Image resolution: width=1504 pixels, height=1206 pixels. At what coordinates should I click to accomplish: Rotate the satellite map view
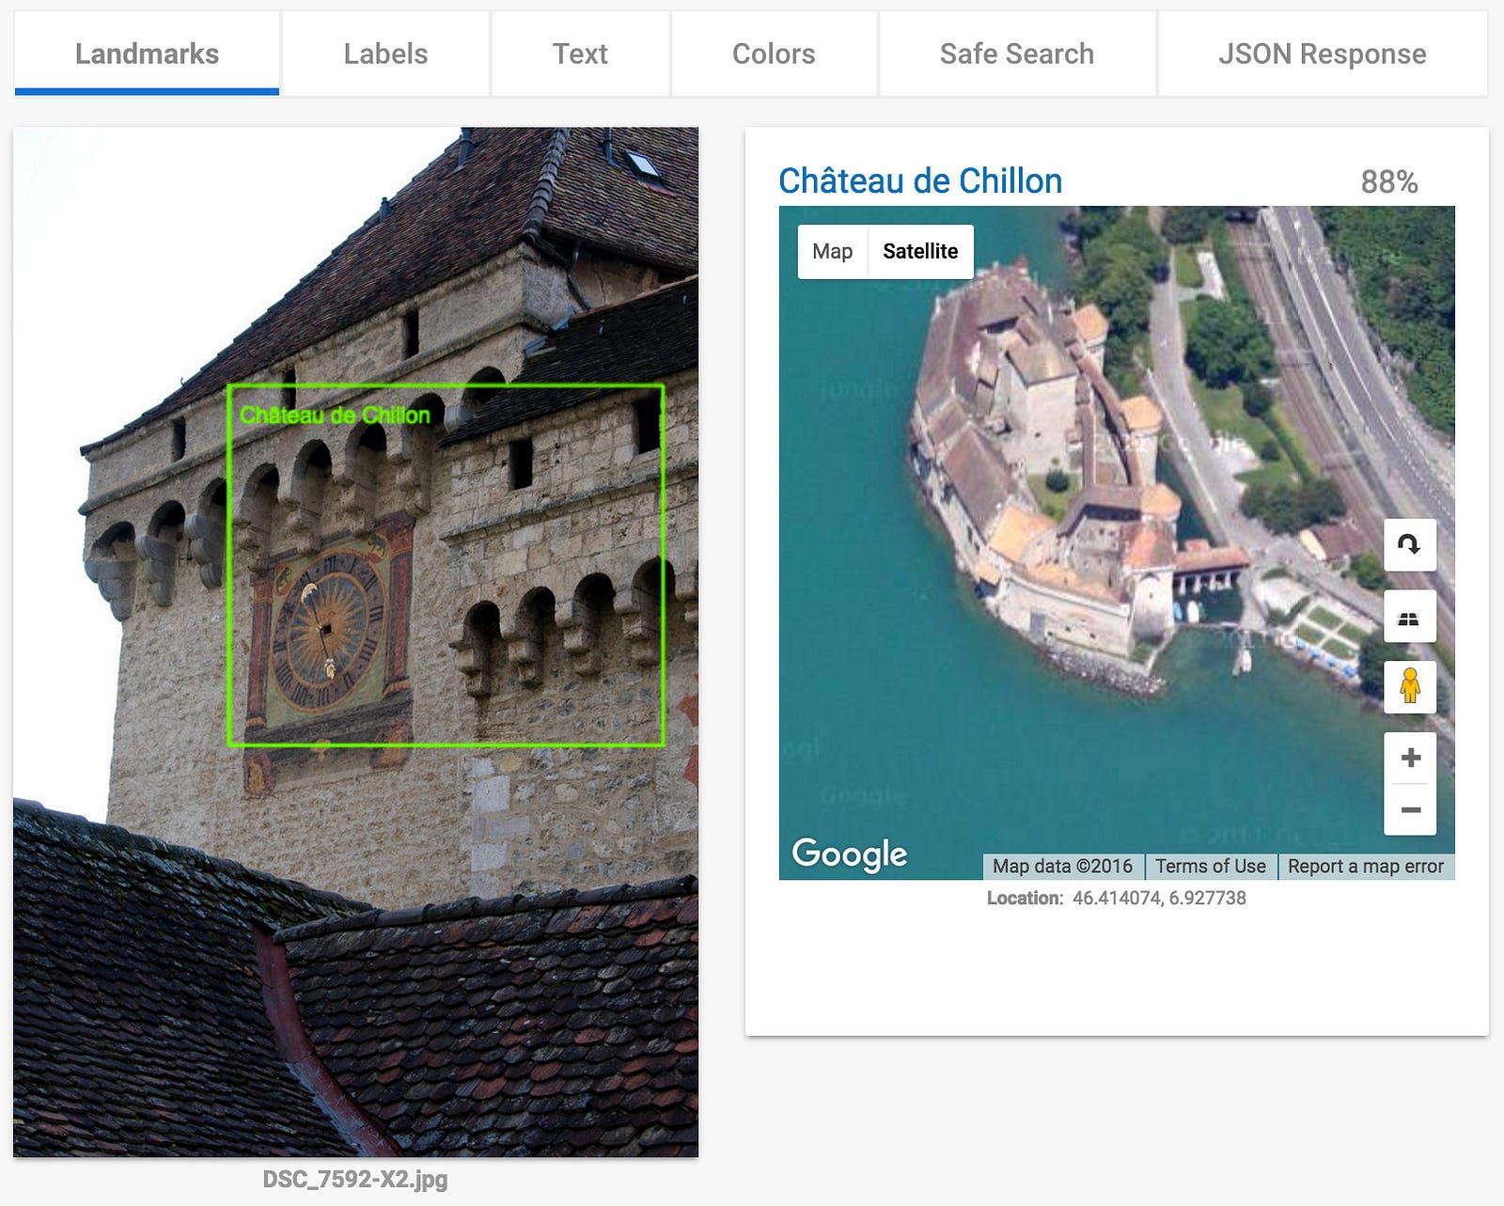[x=1409, y=545]
